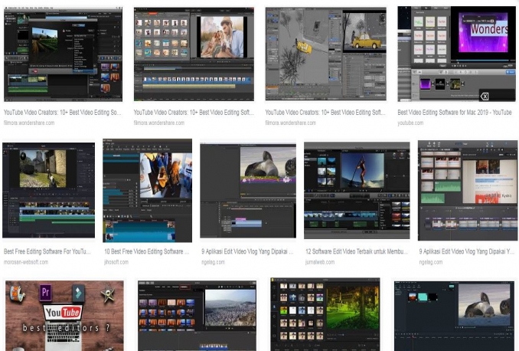Viewport: 519px width, 351px height.
Task: Click the jurnalweb.com source link
Action: tap(320, 262)
